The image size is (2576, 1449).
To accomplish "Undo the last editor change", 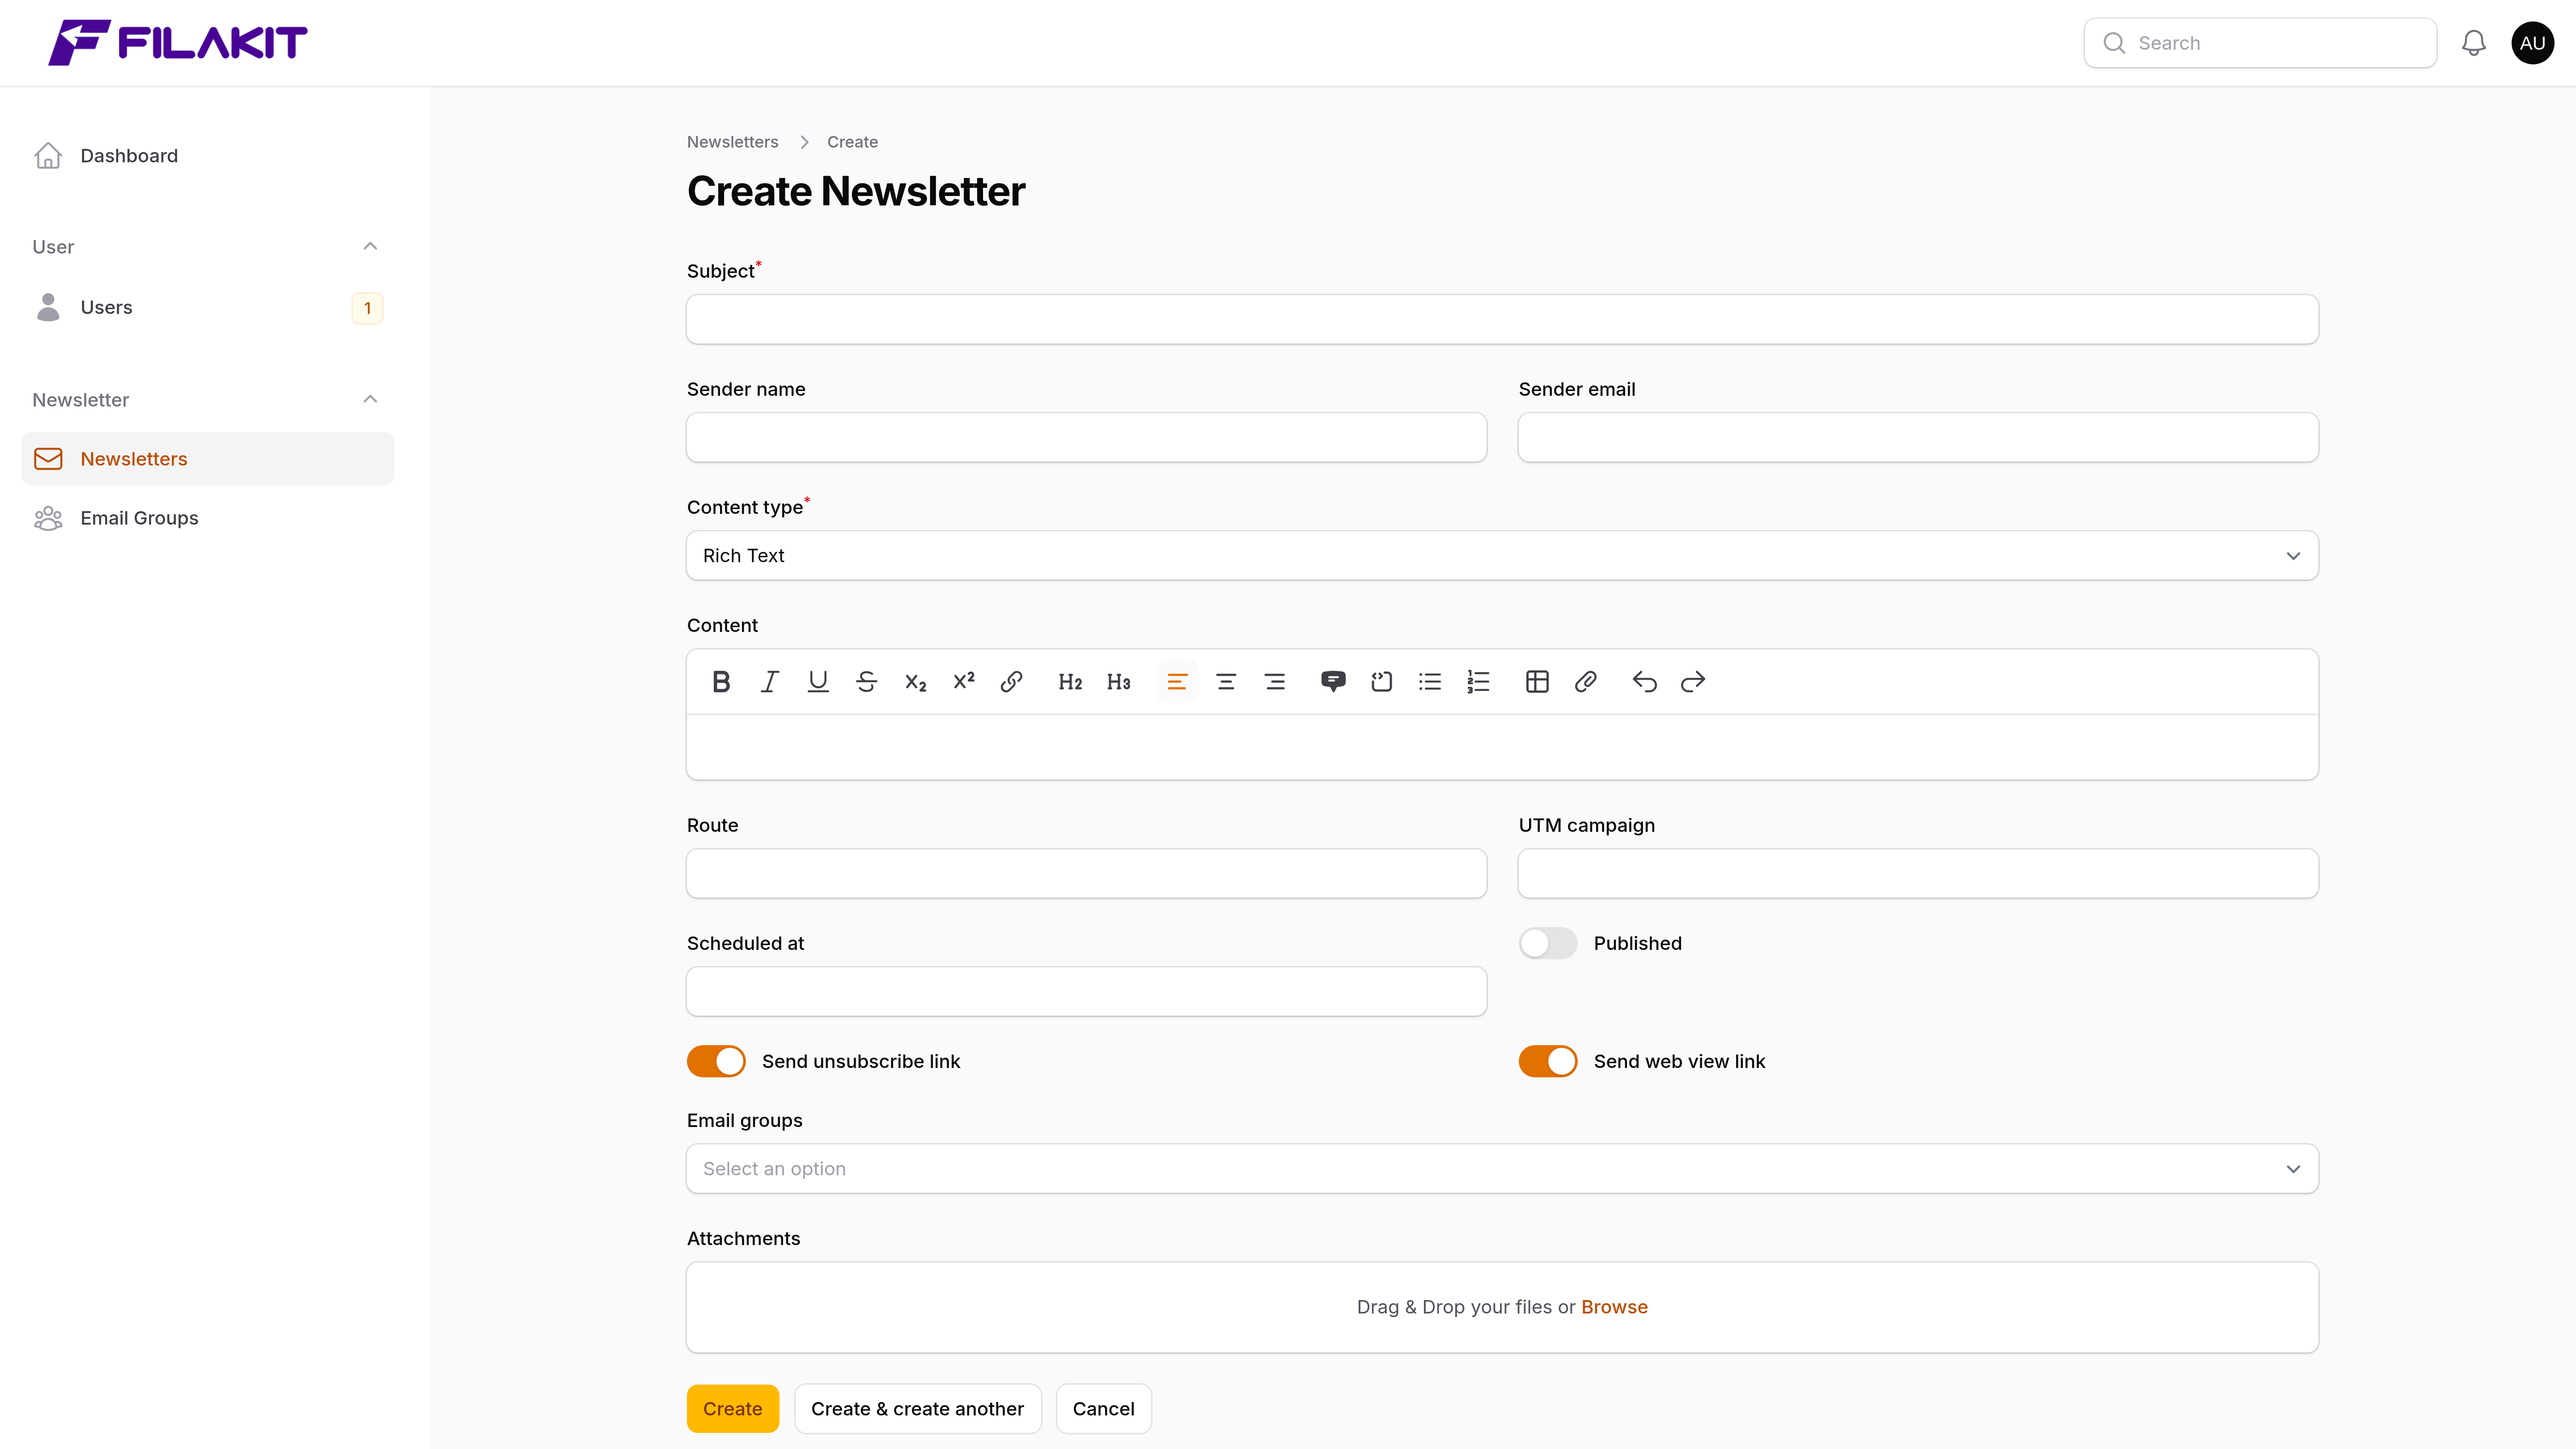I will [x=1644, y=682].
